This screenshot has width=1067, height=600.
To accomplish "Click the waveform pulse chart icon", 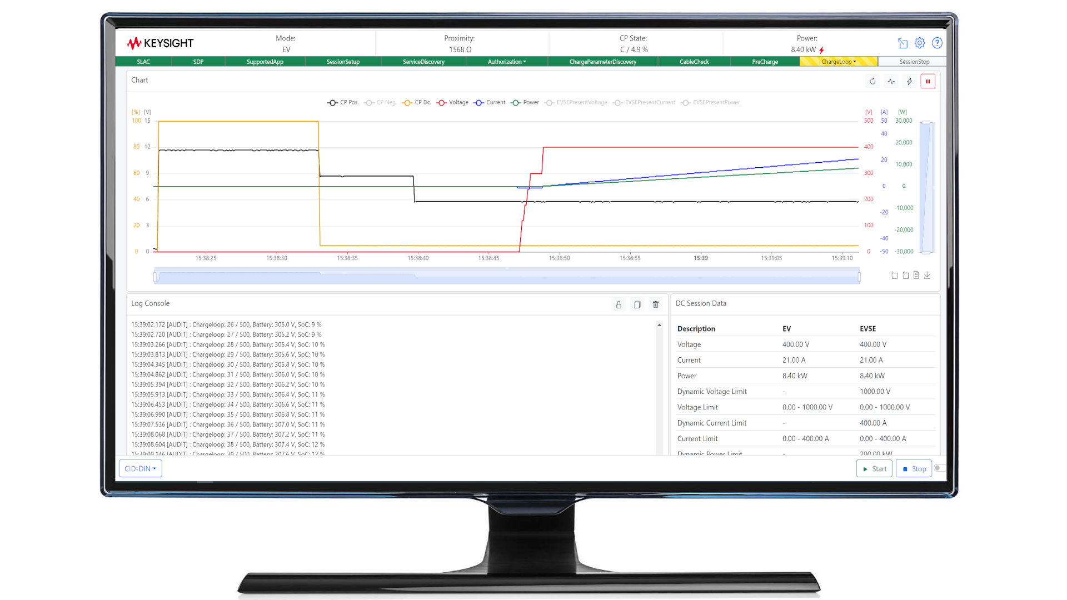I will (x=891, y=81).
